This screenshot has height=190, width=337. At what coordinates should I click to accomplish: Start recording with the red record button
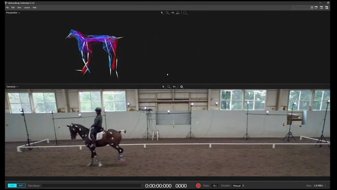point(198,186)
